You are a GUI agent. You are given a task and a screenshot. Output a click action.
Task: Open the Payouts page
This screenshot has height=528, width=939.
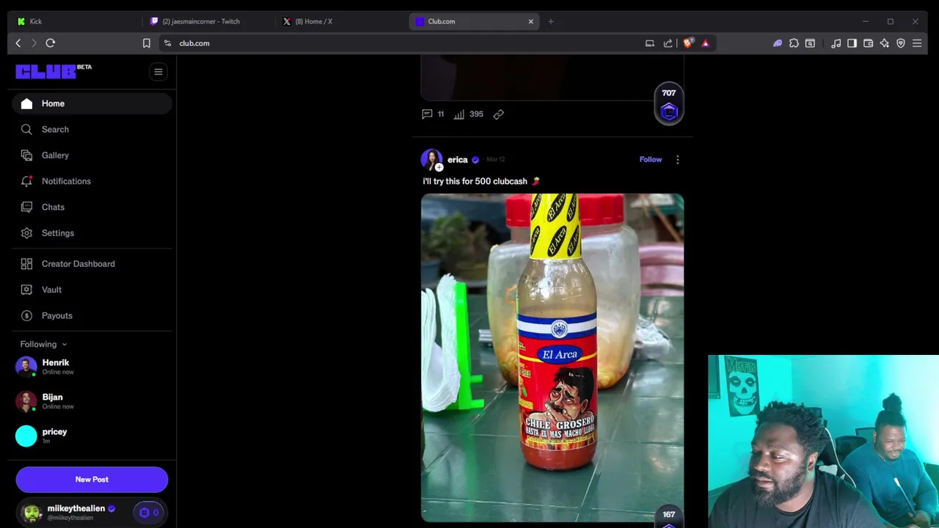click(92, 315)
